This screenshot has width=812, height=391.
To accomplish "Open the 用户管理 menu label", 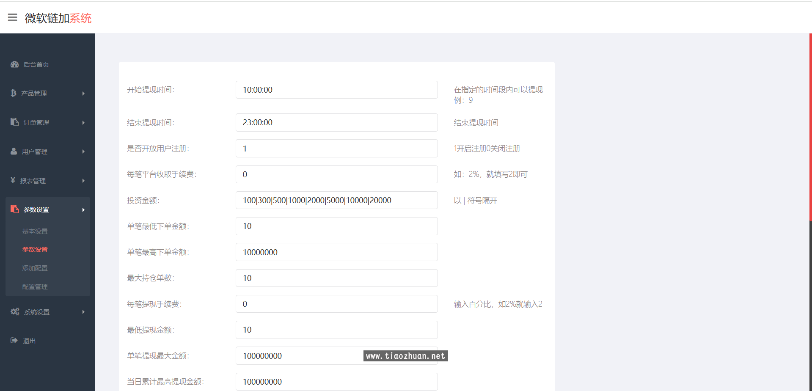I will [34, 151].
